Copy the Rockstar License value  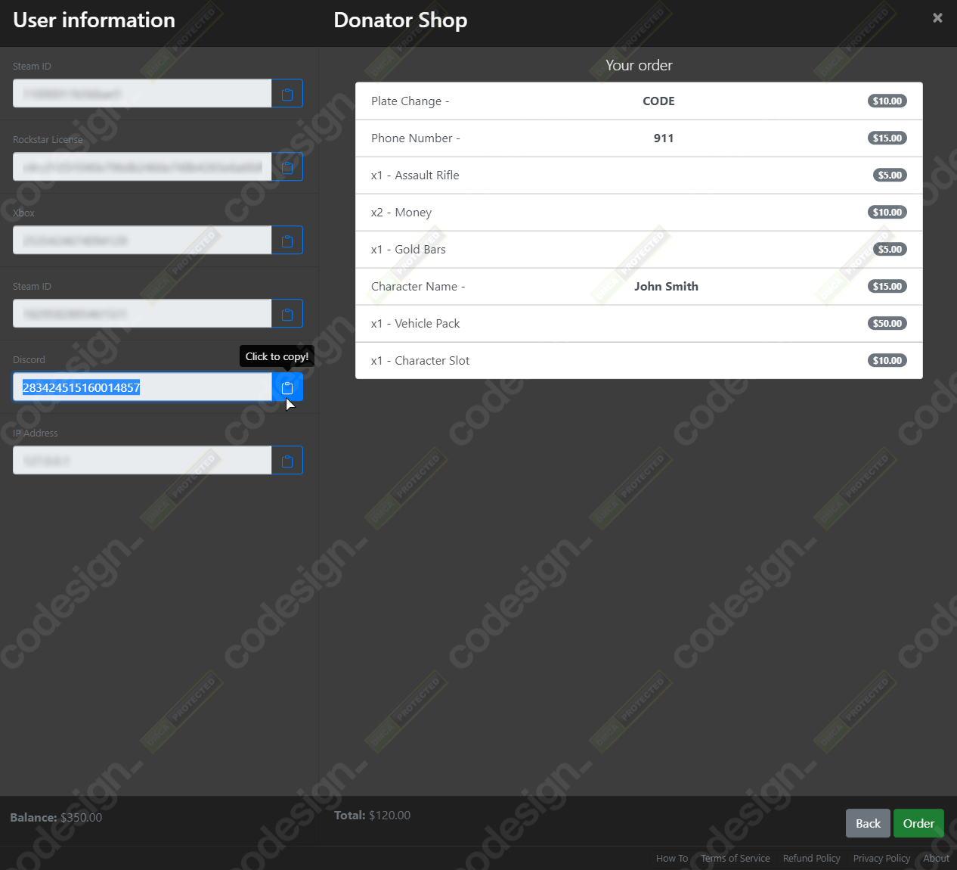point(287,166)
